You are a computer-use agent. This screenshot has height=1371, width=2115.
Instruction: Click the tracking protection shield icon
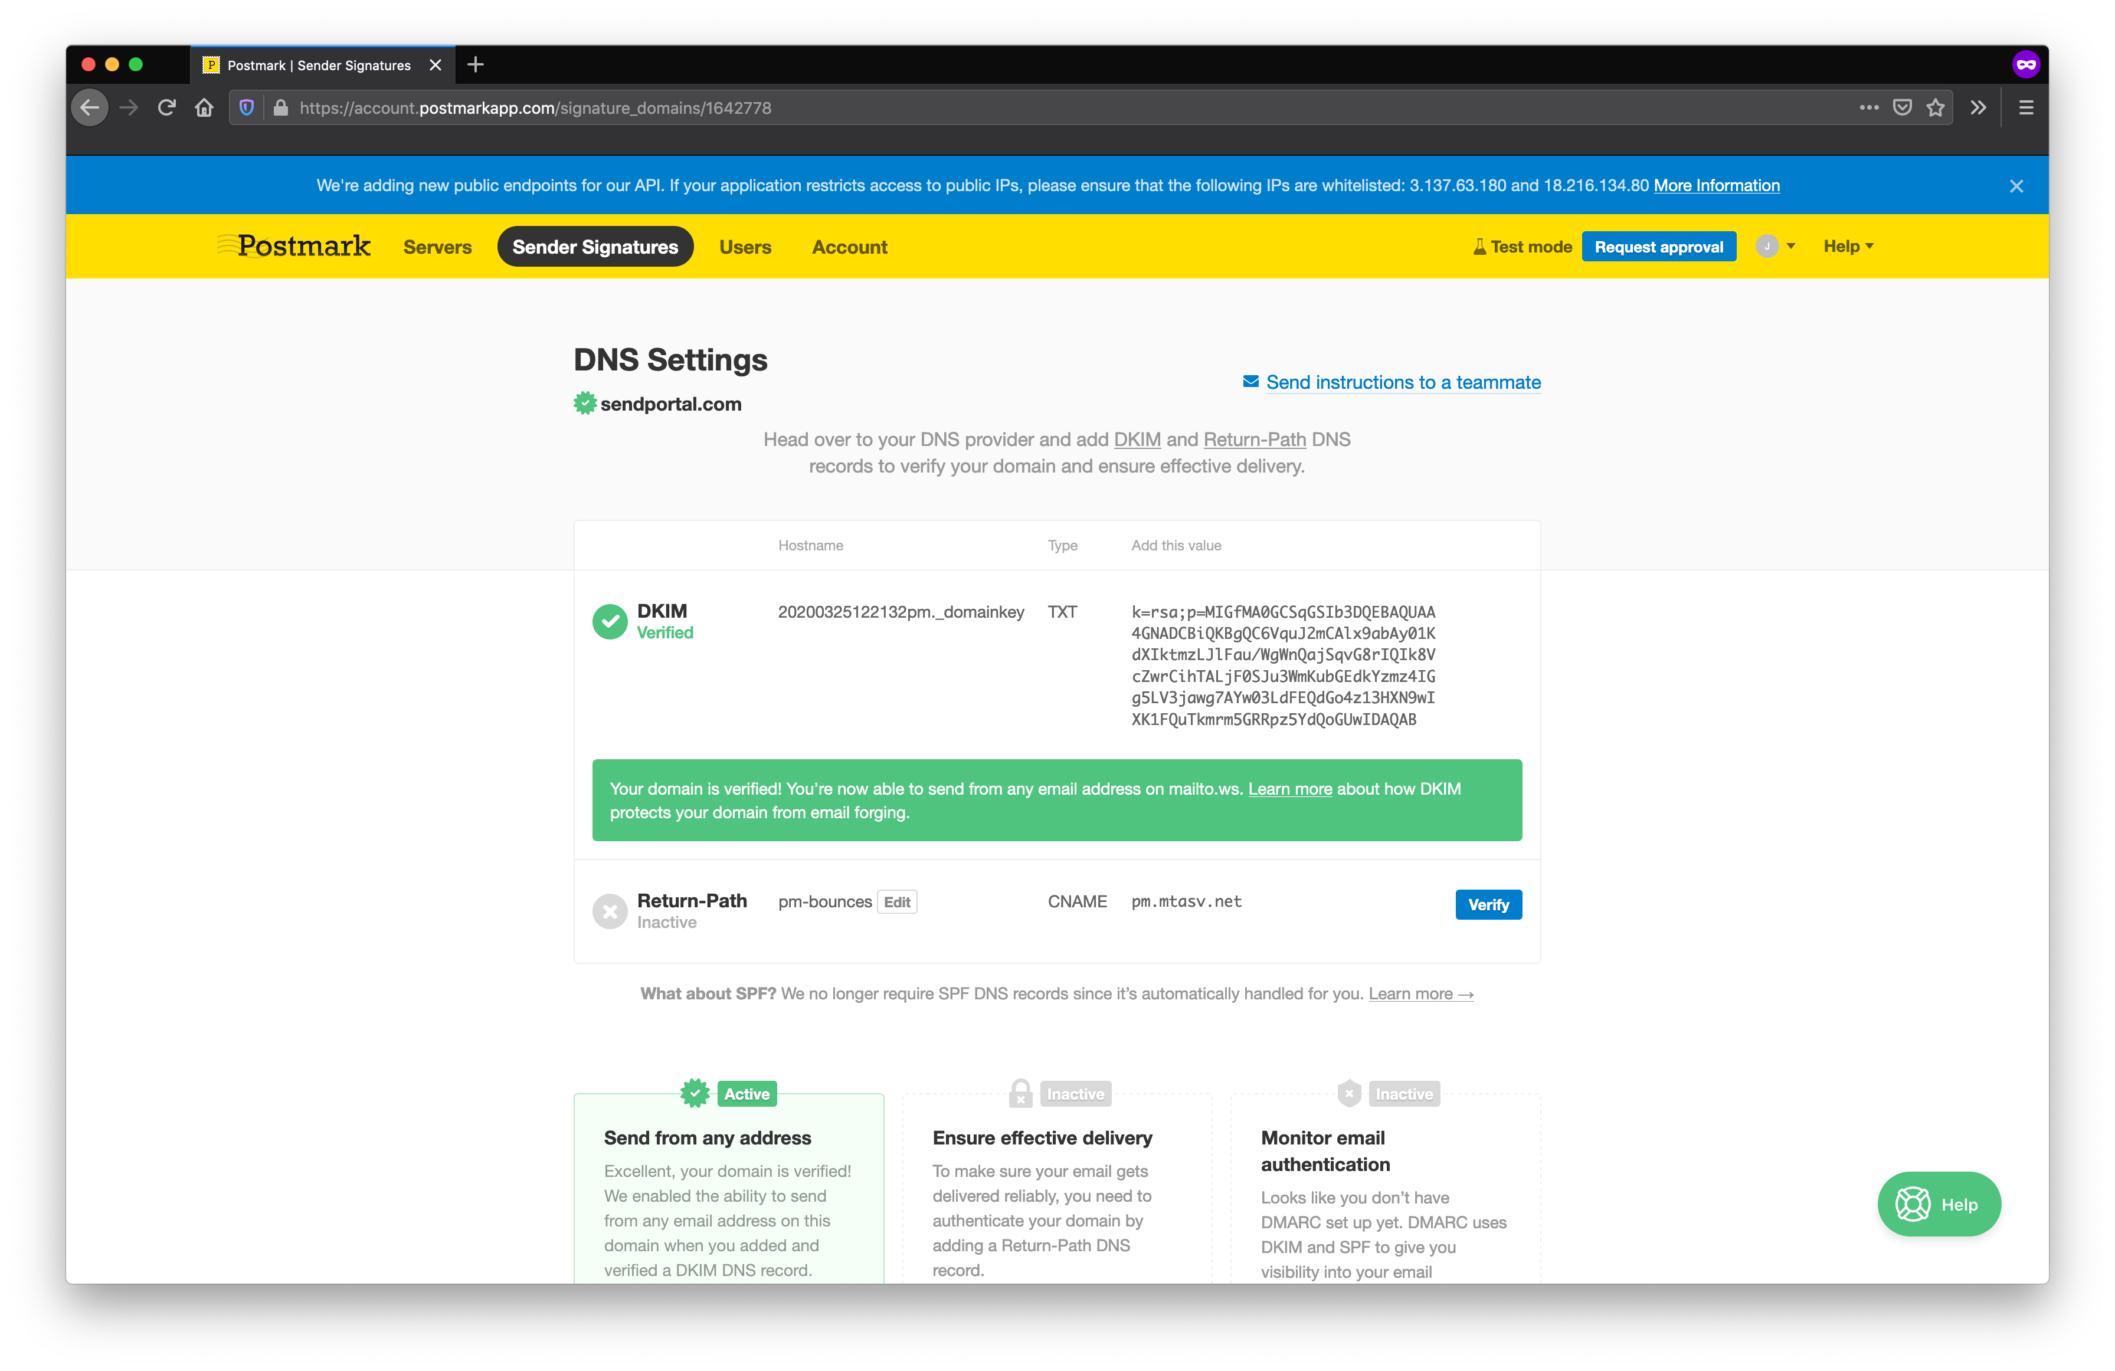click(247, 107)
